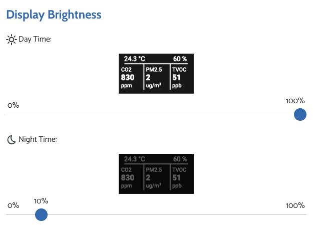Click the Day Time brightness slider handle
The height and width of the screenshot is (229, 328).
pos(300,114)
